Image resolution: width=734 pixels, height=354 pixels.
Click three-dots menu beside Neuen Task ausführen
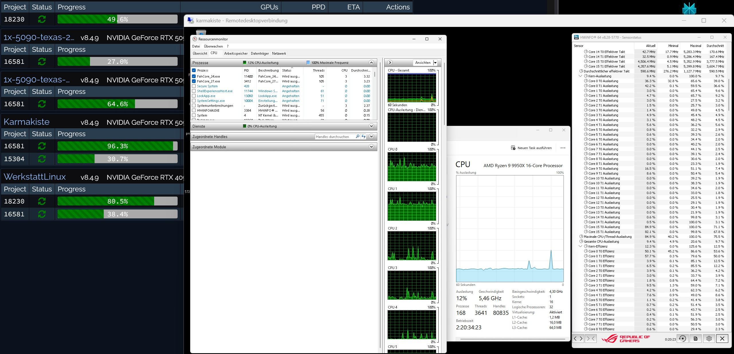coord(563,148)
